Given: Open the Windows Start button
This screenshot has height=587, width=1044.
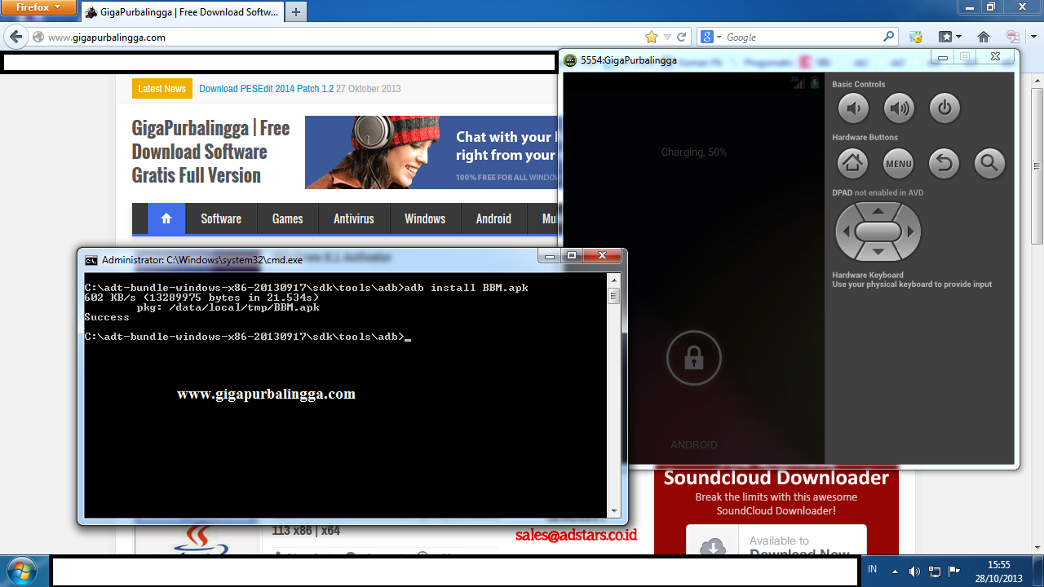Looking at the screenshot, I should pyautogui.click(x=21, y=570).
